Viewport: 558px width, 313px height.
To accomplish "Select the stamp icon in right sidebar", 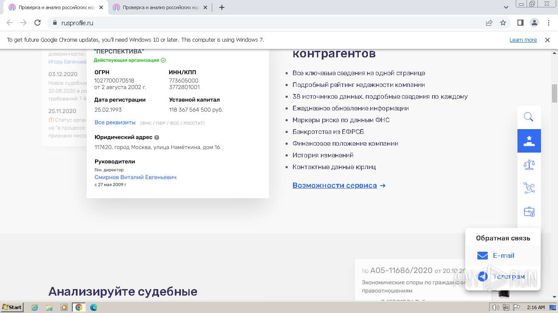I will point(529,141).
